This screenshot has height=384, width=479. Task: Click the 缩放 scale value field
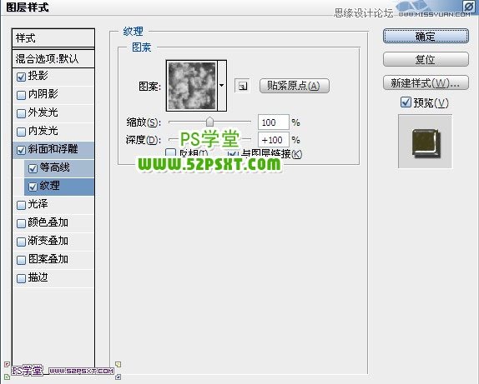pyautogui.click(x=273, y=122)
